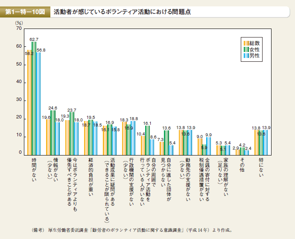
Task: Click the 70 y-axis tick label
Action: [19, 29]
